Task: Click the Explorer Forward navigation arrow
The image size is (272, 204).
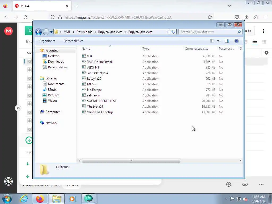Action: (x=46, y=32)
